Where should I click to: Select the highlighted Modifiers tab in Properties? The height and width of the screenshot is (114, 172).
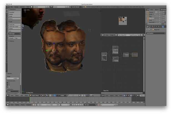(163, 27)
